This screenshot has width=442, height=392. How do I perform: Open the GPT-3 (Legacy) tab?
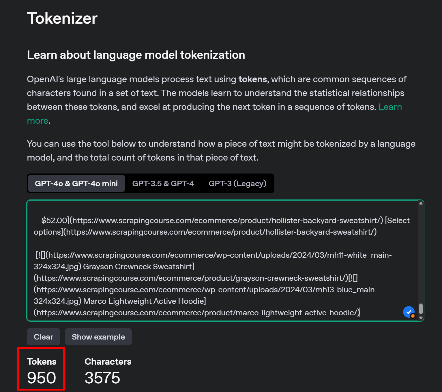point(237,184)
